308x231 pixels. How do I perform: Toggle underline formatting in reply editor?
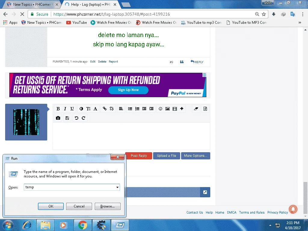72,109
